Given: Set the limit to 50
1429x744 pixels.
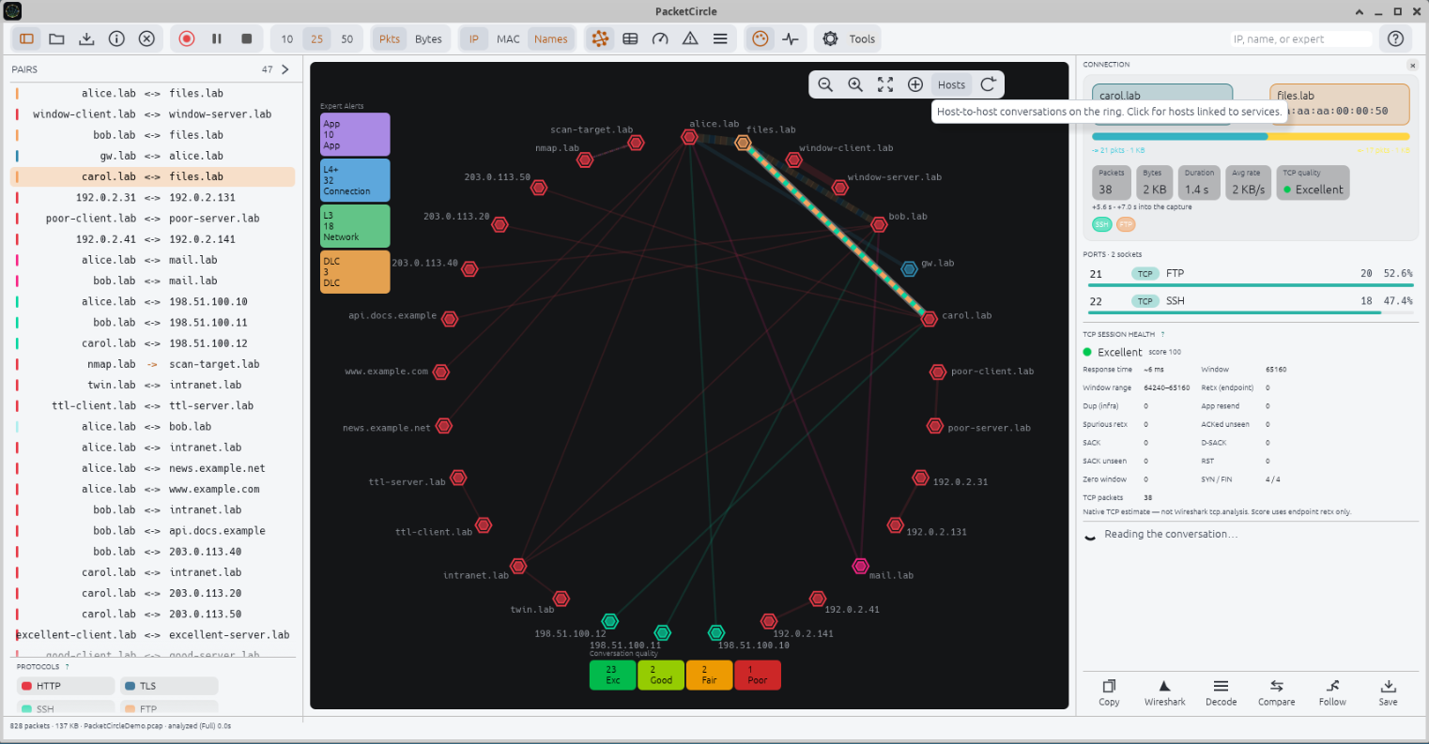Looking at the screenshot, I should click(347, 38).
